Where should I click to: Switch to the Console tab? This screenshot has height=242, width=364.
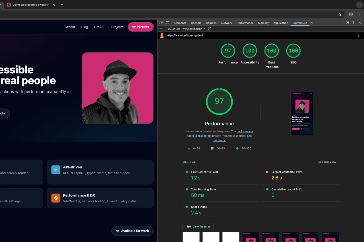196,23
